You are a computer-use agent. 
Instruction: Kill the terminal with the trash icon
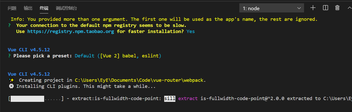337,8
